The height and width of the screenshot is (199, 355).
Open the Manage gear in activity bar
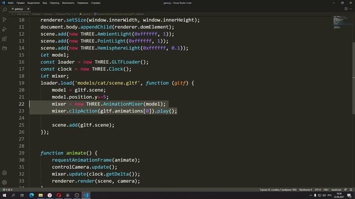point(4,182)
